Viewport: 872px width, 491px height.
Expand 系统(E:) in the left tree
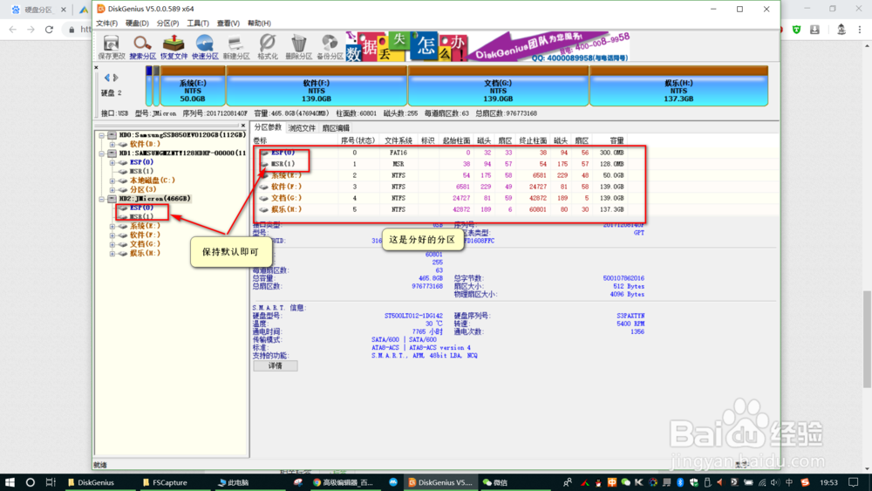pyautogui.click(x=112, y=227)
